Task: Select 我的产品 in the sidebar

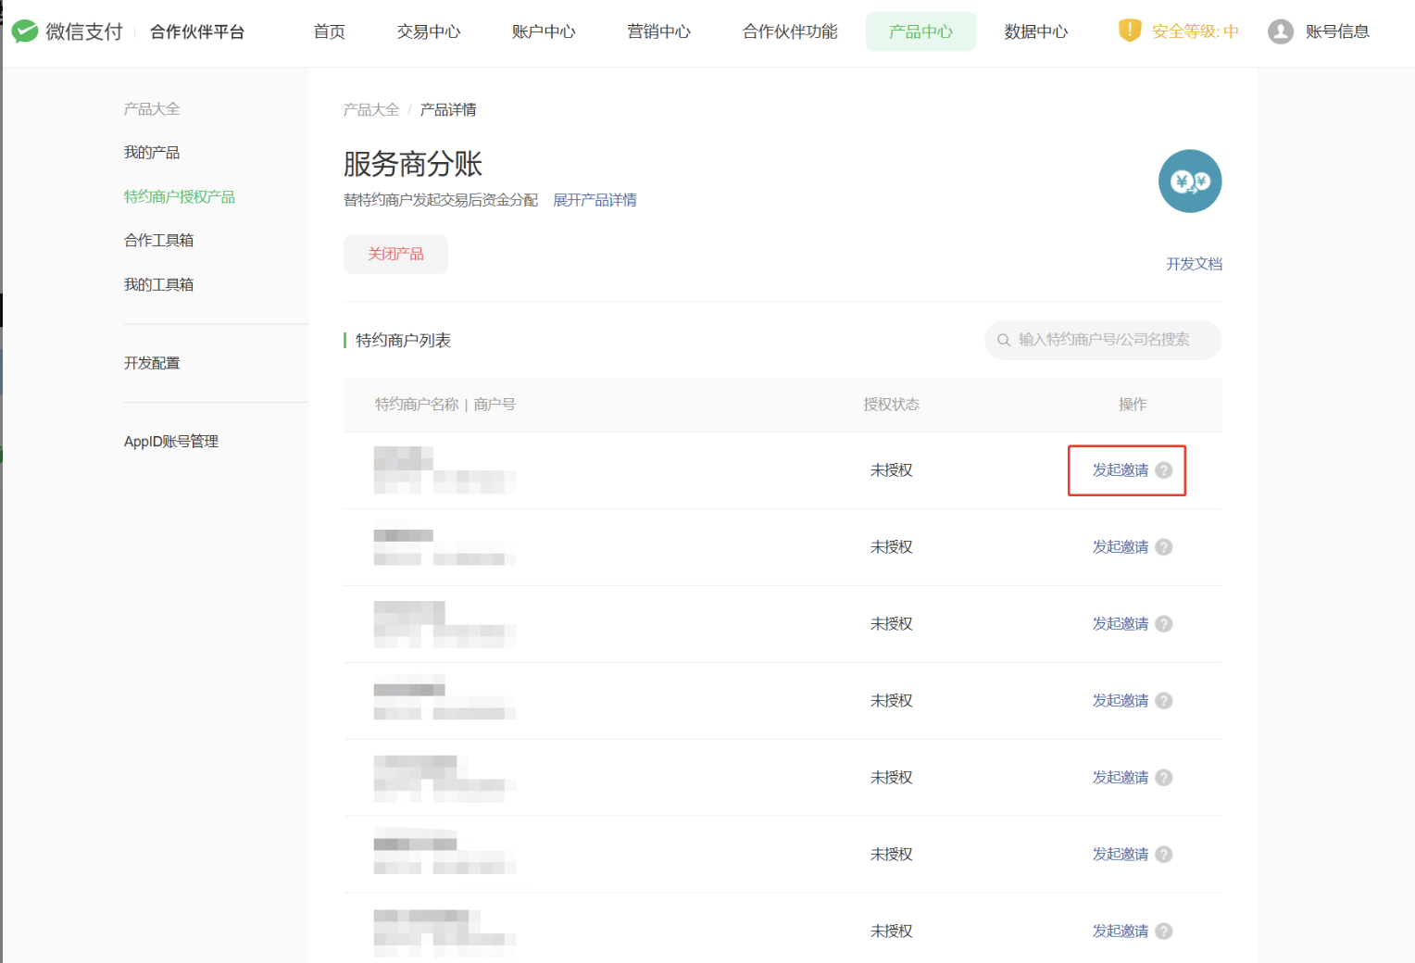Action: tap(152, 153)
